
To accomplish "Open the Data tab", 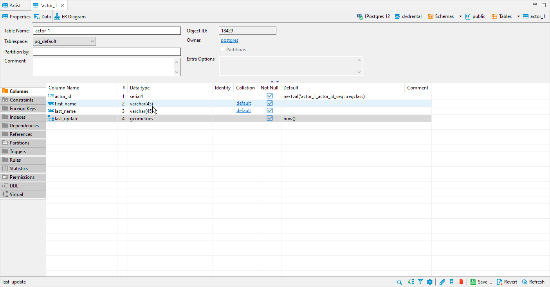I will (x=42, y=17).
